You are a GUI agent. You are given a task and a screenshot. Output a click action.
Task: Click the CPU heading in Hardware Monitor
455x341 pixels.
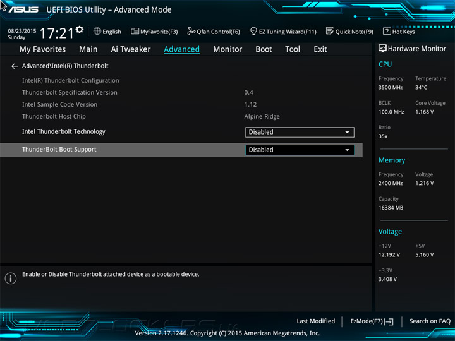coord(385,64)
